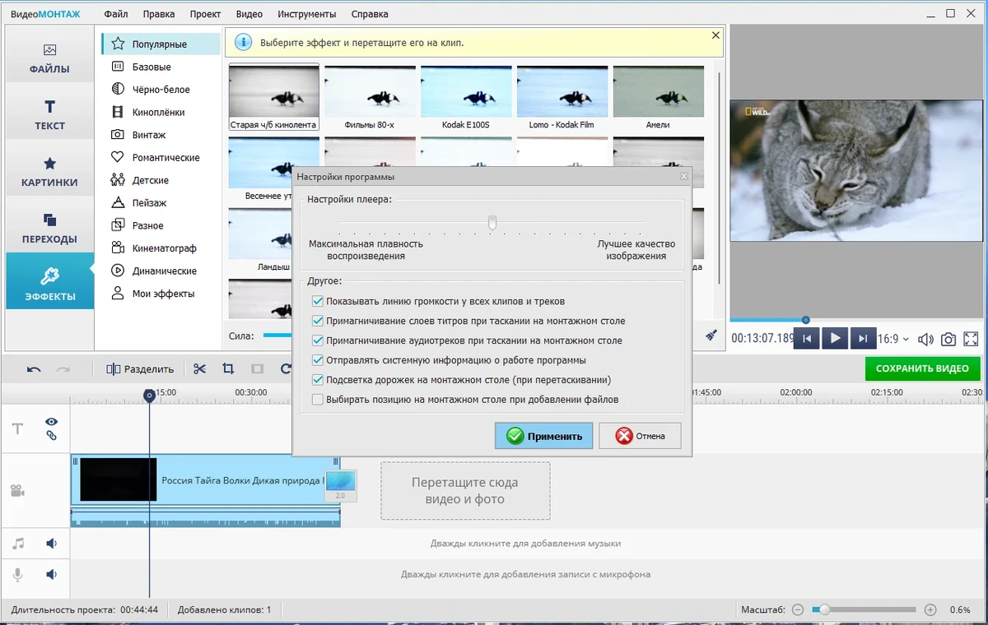Enable Выбирать позицию на монтажном столе
The width and height of the screenshot is (988, 625).
click(318, 400)
